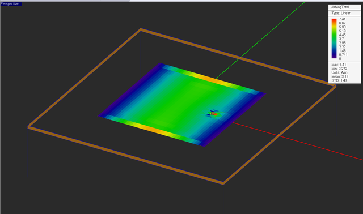Select the Min: 0.272 statistic
Image resolution: width=363 pixels, height=214 pixels.
[340, 69]
